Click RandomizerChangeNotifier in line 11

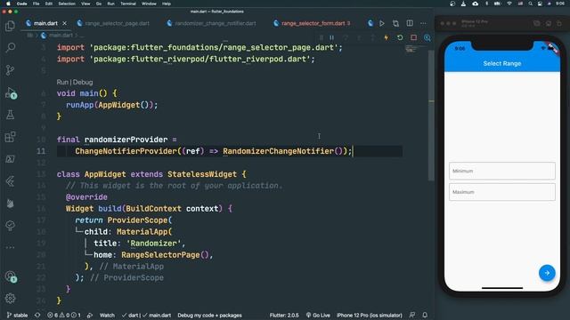click(279, 151)
